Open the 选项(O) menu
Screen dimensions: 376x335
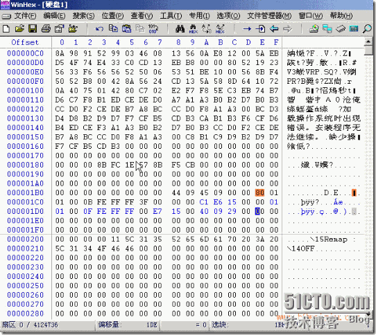(228, 16)
